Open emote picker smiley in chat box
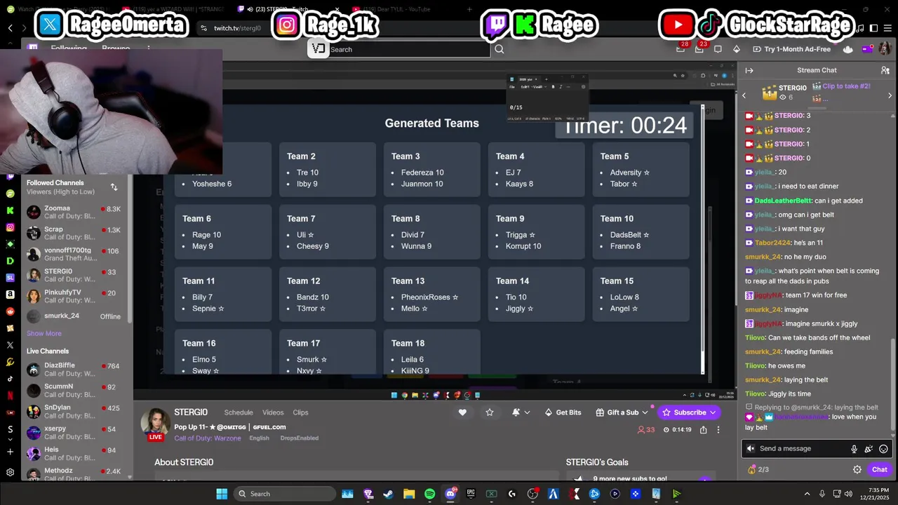The image size is (898, 505). click(883, 449)
